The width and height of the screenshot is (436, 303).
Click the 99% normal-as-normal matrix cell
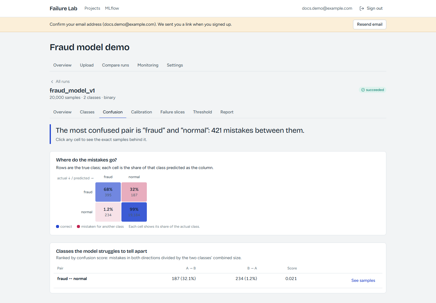pos(134,212)
